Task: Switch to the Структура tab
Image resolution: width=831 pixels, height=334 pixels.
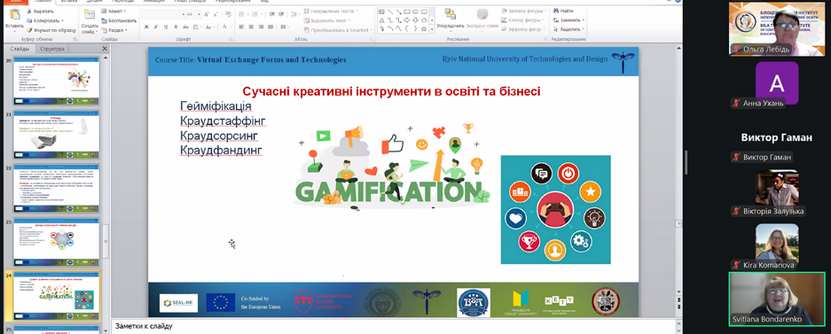Action: [52, 49]
